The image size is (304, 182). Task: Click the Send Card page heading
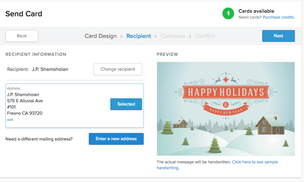24,14
